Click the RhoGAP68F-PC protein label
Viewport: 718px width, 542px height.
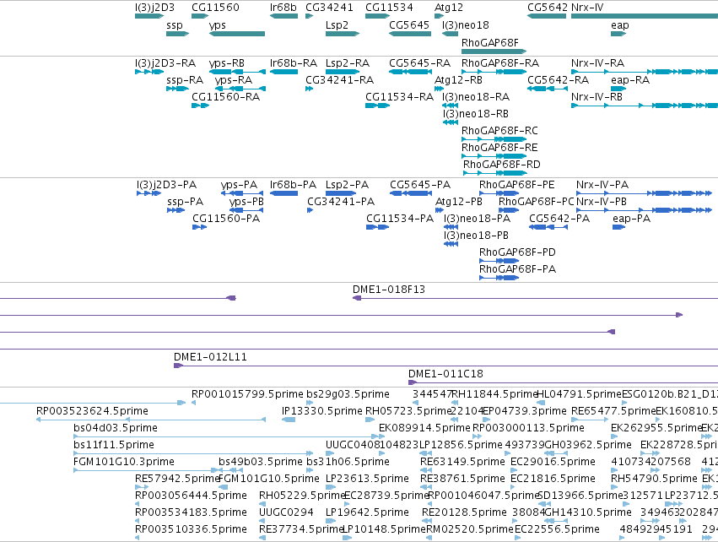[x=537, y=202]
